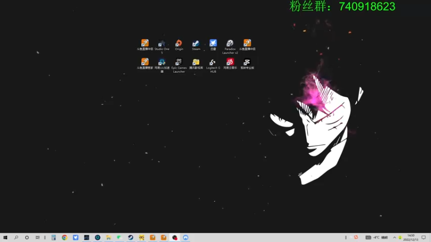
Task: Open the light-blue round app on taskbar
Action: pyautogui.click(x=185, y=237)
